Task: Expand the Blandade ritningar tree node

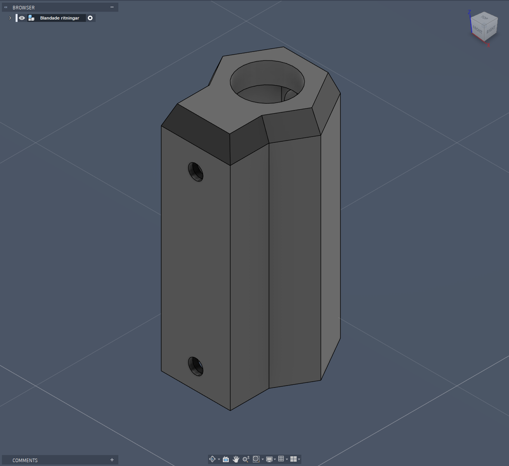Action: click(x=10, y=18)
